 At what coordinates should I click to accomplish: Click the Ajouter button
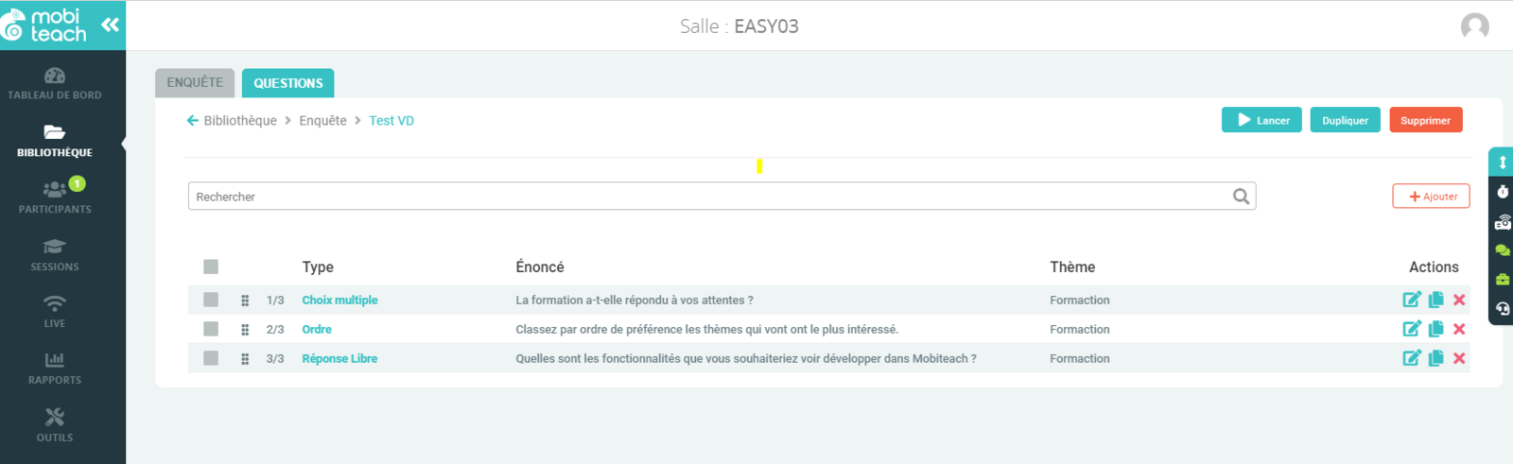coord(1432,197)
